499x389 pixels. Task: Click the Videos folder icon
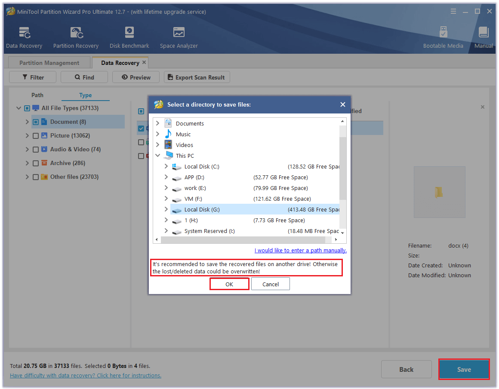(168, 145)
